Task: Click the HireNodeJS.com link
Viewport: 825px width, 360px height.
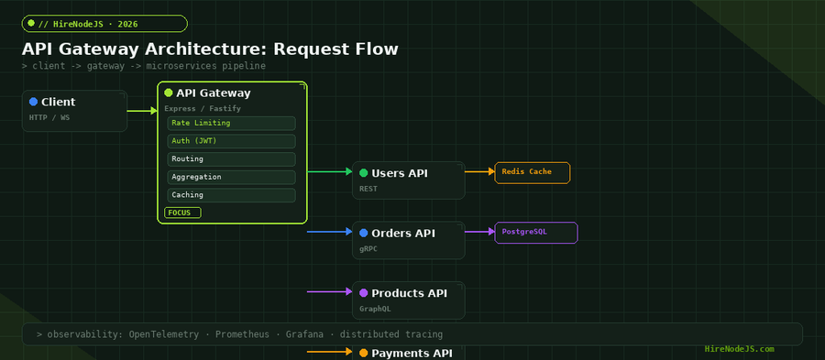Action: [x=739, y=349]
